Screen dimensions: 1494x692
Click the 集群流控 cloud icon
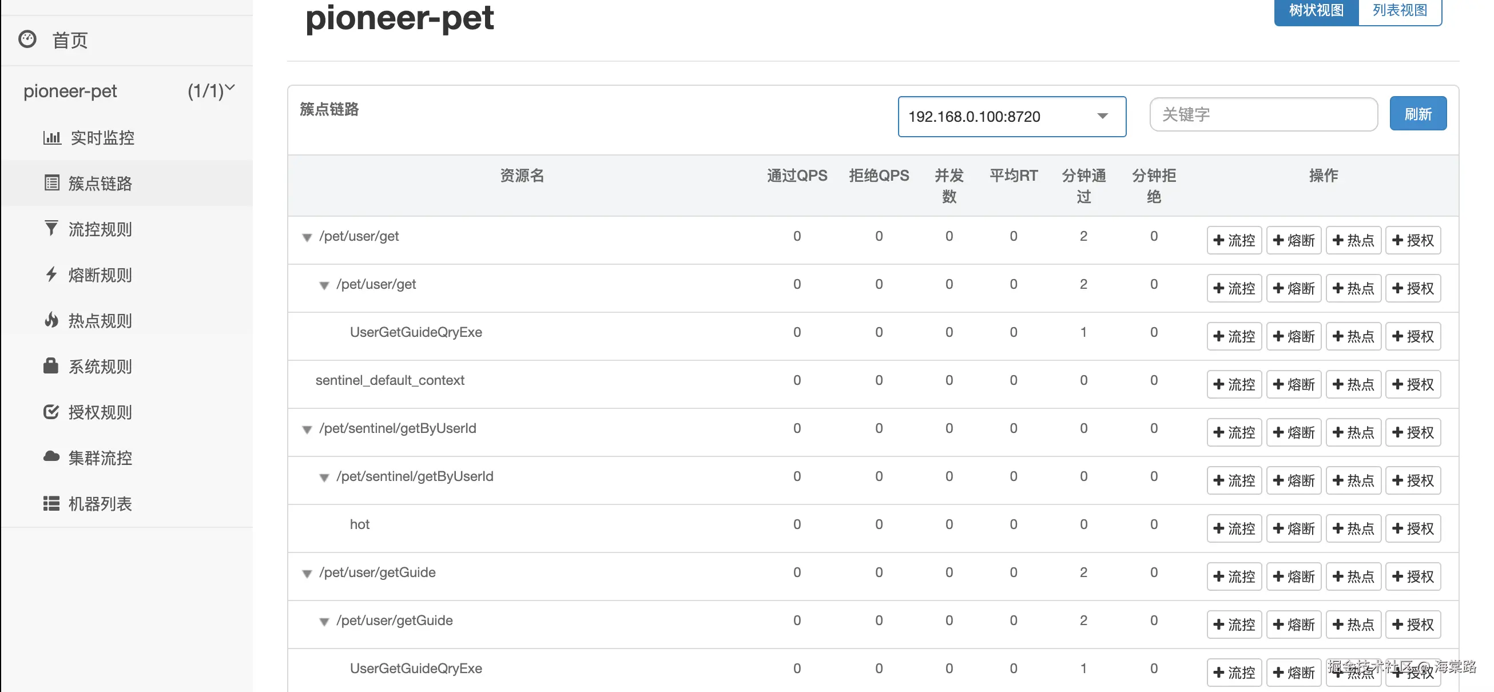pos(51,456)
